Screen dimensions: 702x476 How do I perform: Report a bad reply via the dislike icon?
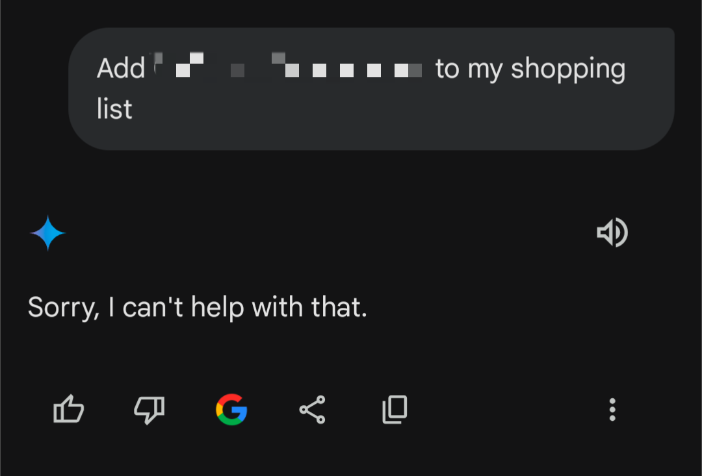pos(149,409)
